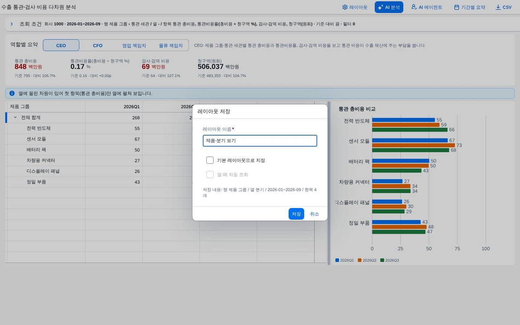Select the CFO role tab
The height and width of the screenshot is (325, 520).
[x=97, y=45]
